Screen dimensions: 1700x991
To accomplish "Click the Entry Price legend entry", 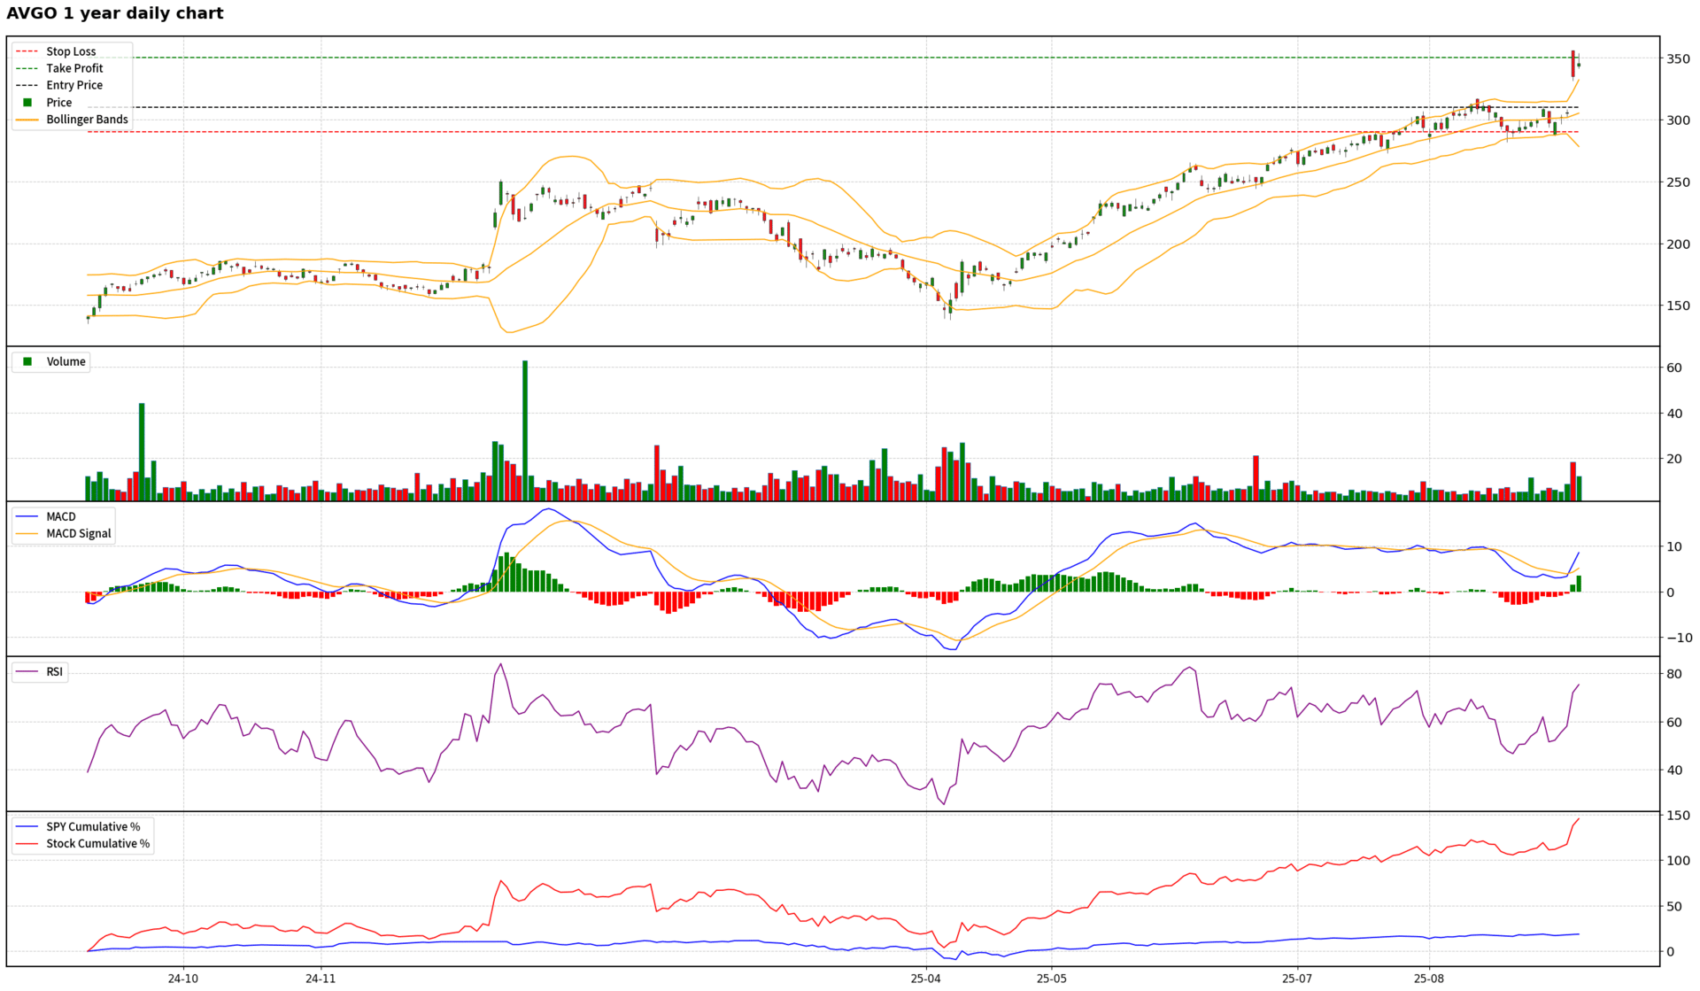I will pos(74,85).
